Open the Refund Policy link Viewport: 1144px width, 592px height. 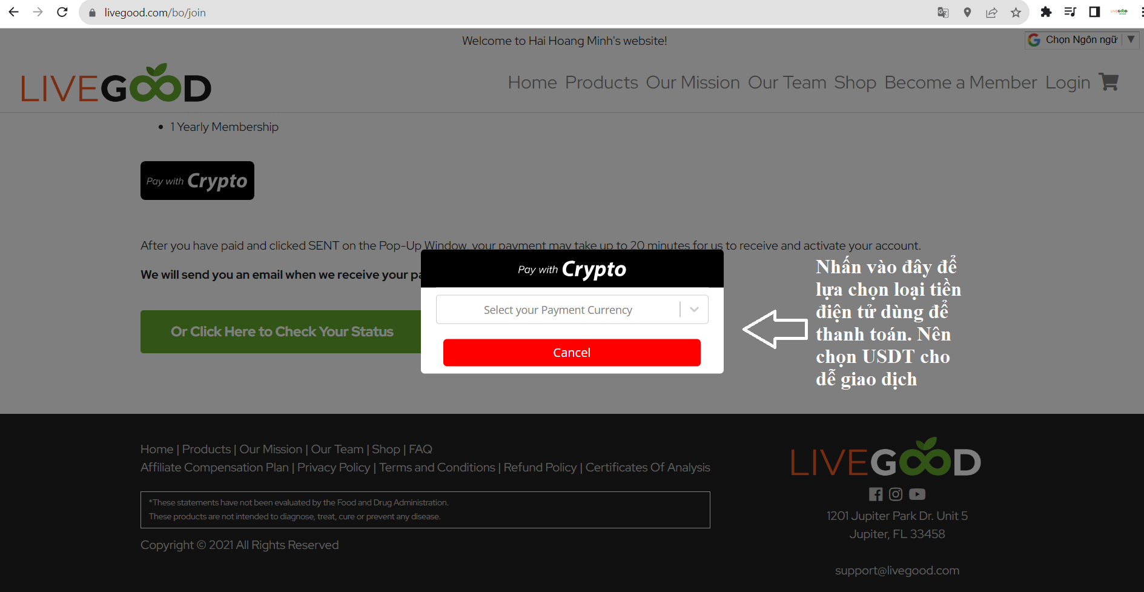[x=540, y=467]
